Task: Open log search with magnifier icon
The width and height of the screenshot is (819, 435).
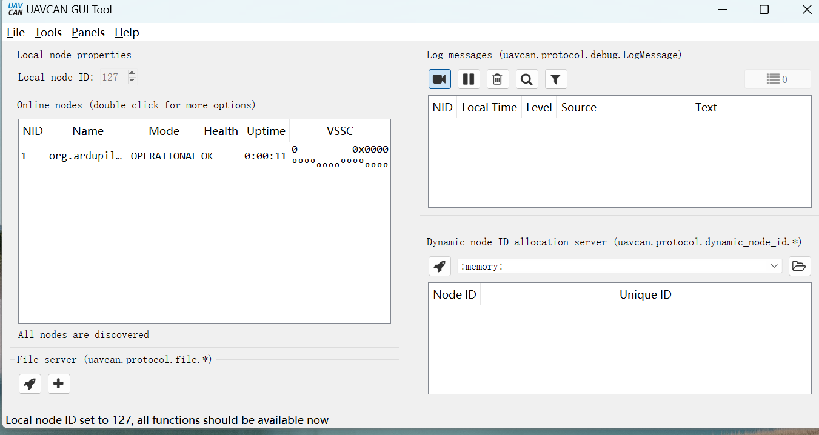Action: (x=527, y=79)
